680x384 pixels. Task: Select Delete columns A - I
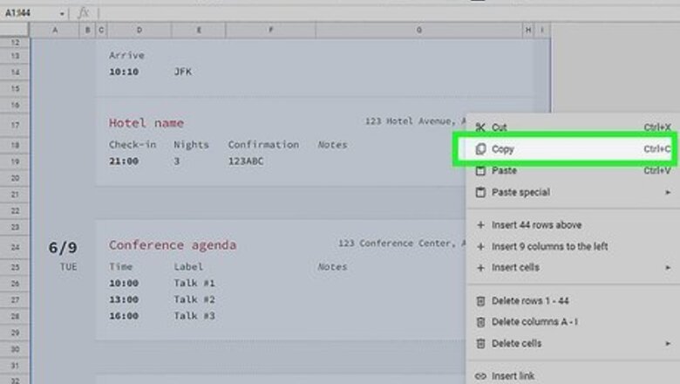click(534, 322)
